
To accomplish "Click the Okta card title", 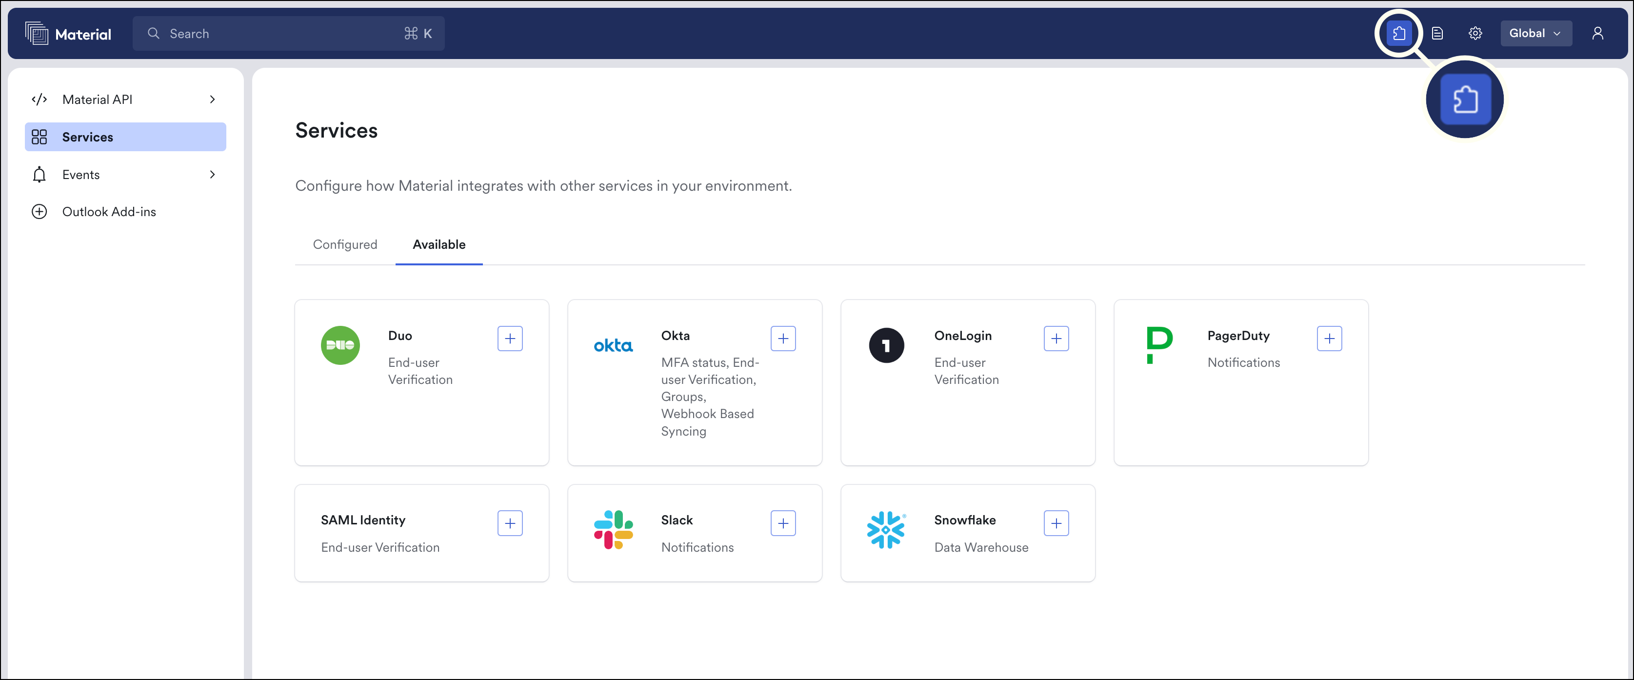I will (676, 336).
